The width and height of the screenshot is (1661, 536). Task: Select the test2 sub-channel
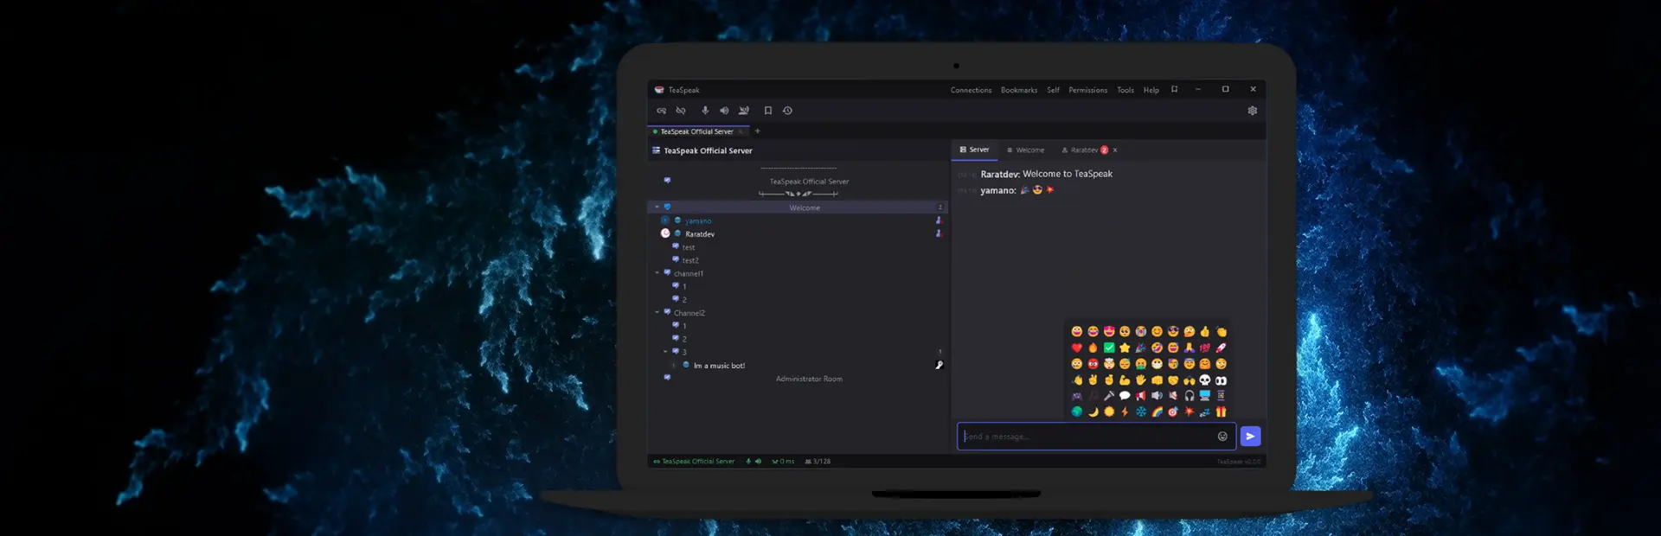coord(690,260)
